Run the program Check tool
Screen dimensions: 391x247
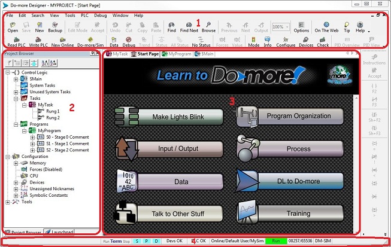(323, 42)
